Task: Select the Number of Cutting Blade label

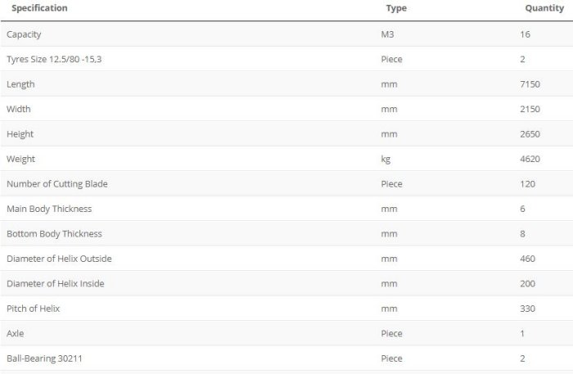Action: (x=57, y=184)
